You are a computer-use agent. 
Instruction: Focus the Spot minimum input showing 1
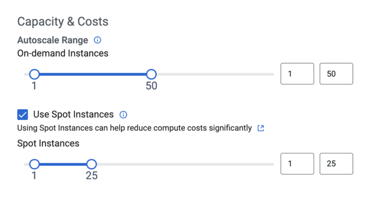coord(297,164)
